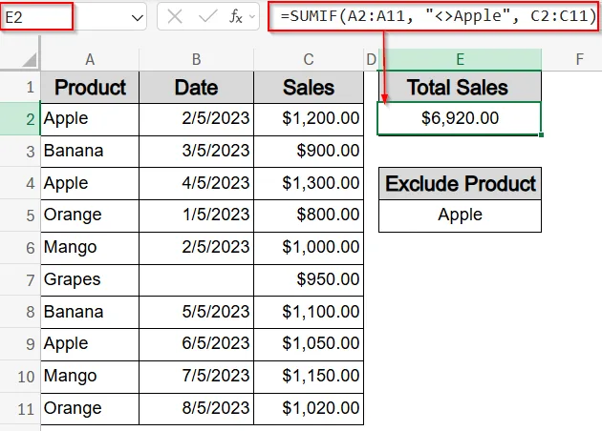Image resolution: width=602 pixels, height=431 pixels.
Task: Click the $900.00 sales cell
Action: pos(309,151)
